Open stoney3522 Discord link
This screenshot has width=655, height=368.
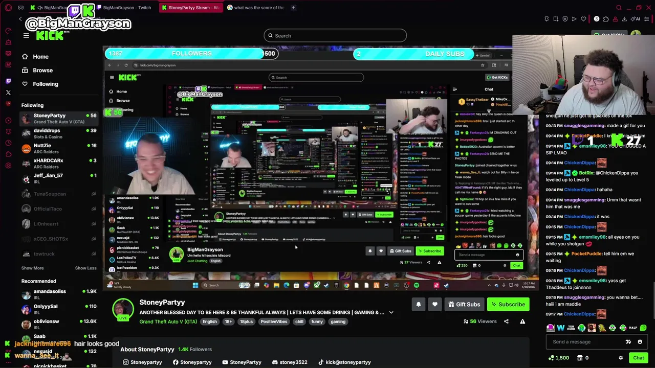(x=290, y=362)
